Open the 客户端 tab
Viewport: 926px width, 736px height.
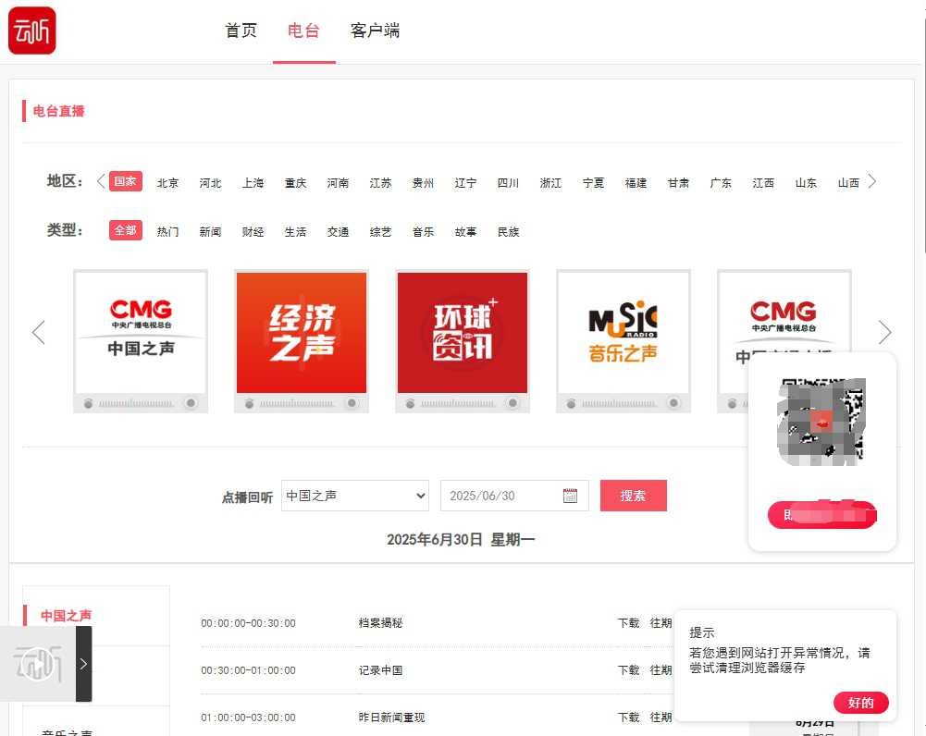[375, 31]
